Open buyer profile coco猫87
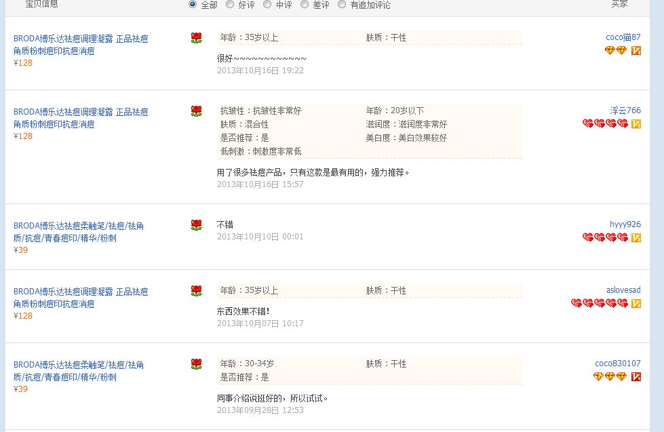The width and height of the screenshot is (664, 432). click(623, 37)
